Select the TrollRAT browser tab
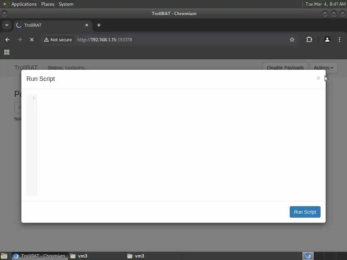This screenshot has width=347, height=260. point(53,25)
